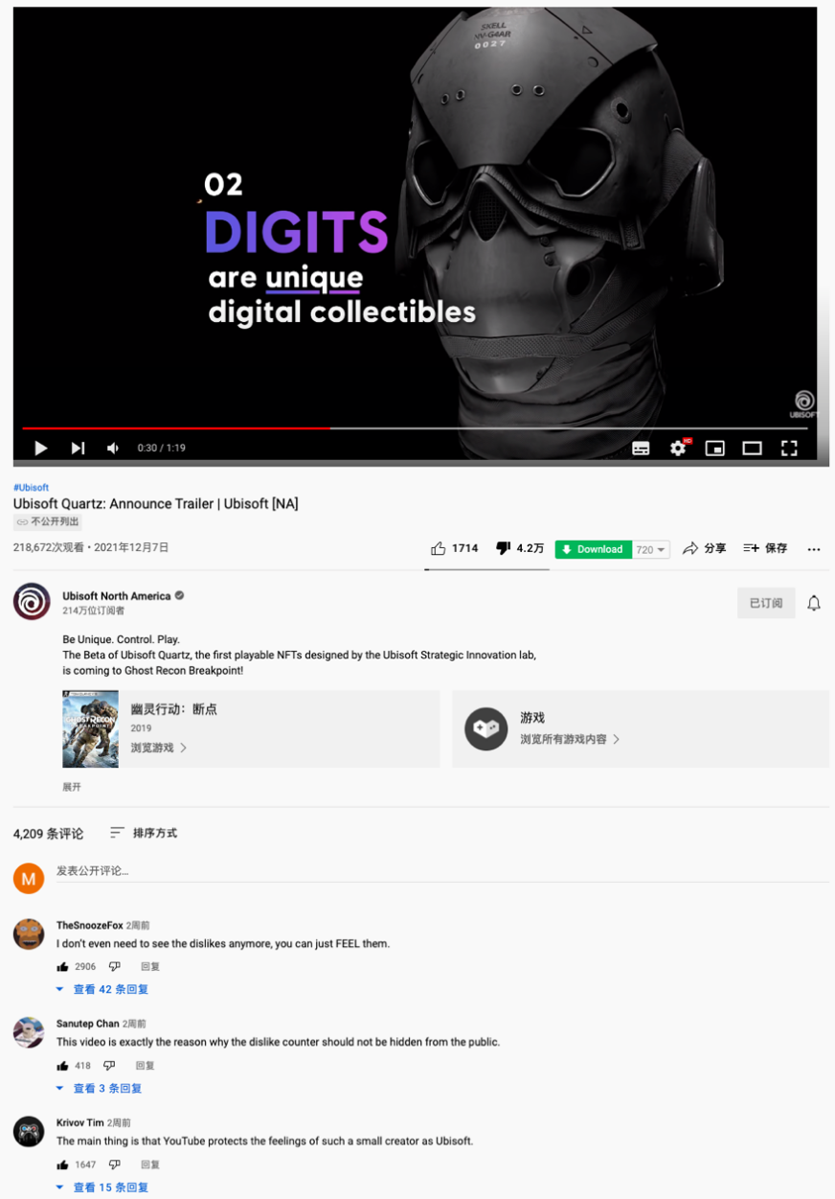Open the #Ubisoft hashtag link
Image resolution: width=835 pixels, height=1199 pixels.
point(31,488)
